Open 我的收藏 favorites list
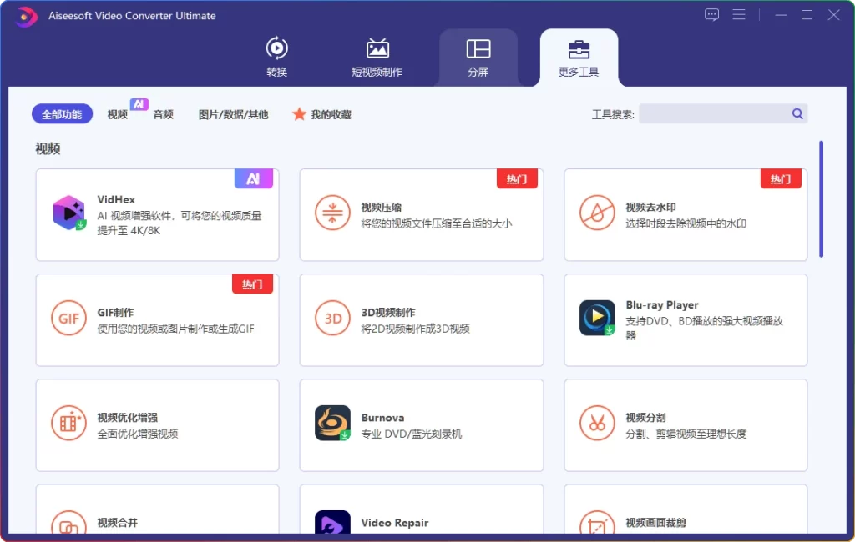The height and width of the screenshot is (542, 855). [331, 114]
